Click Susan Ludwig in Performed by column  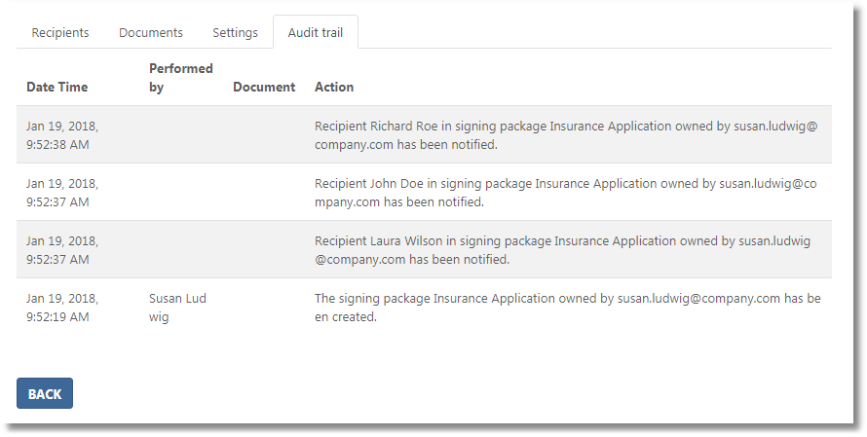pyautogui.click(x=177, y=308)
